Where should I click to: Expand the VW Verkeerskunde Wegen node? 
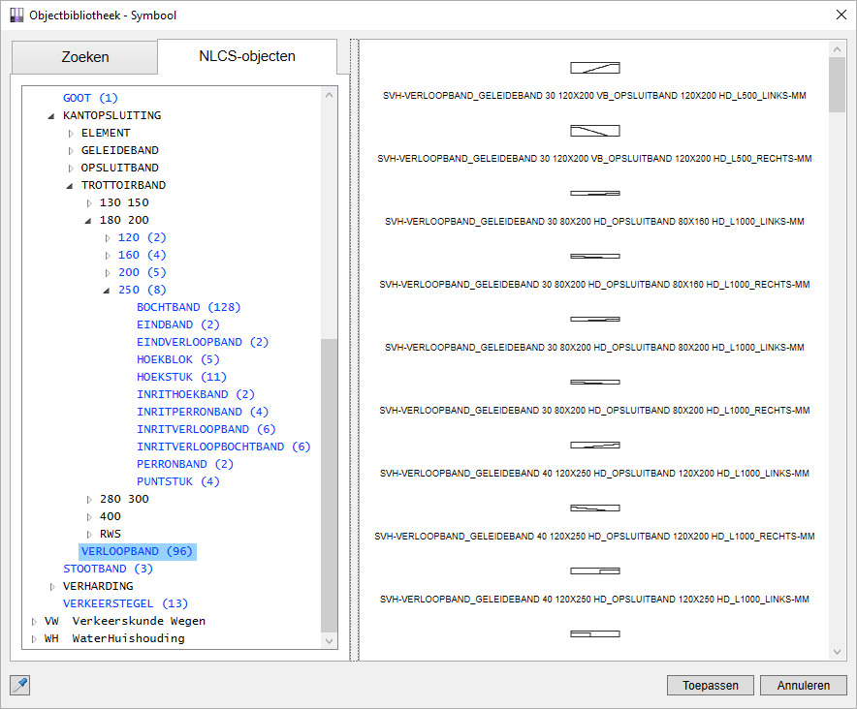click(x=34, y=622)
